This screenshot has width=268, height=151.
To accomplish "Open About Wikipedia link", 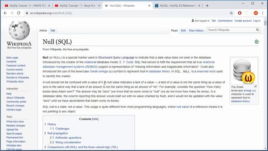I will click(15, 98).
